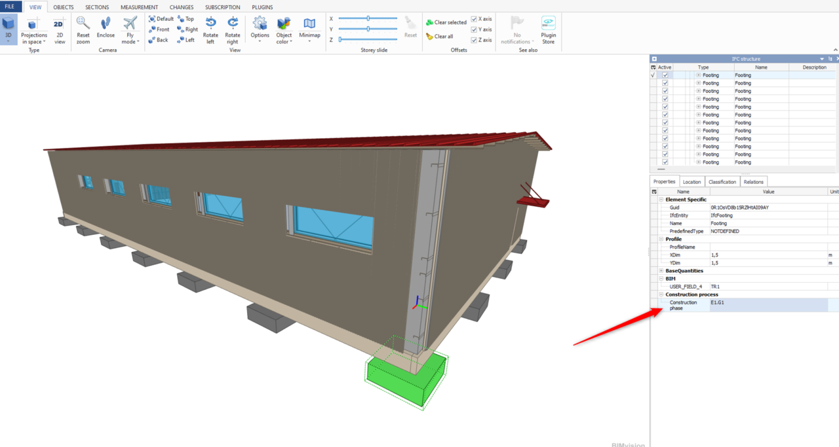The image size is (839, 447).
Task: Switch to the OBJECTS ribbon tab
Action: pos(64,7)
